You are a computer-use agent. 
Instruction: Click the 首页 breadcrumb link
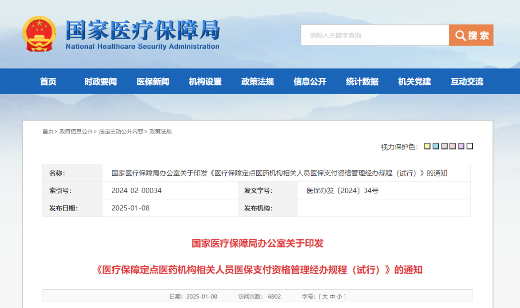(48, 131)
